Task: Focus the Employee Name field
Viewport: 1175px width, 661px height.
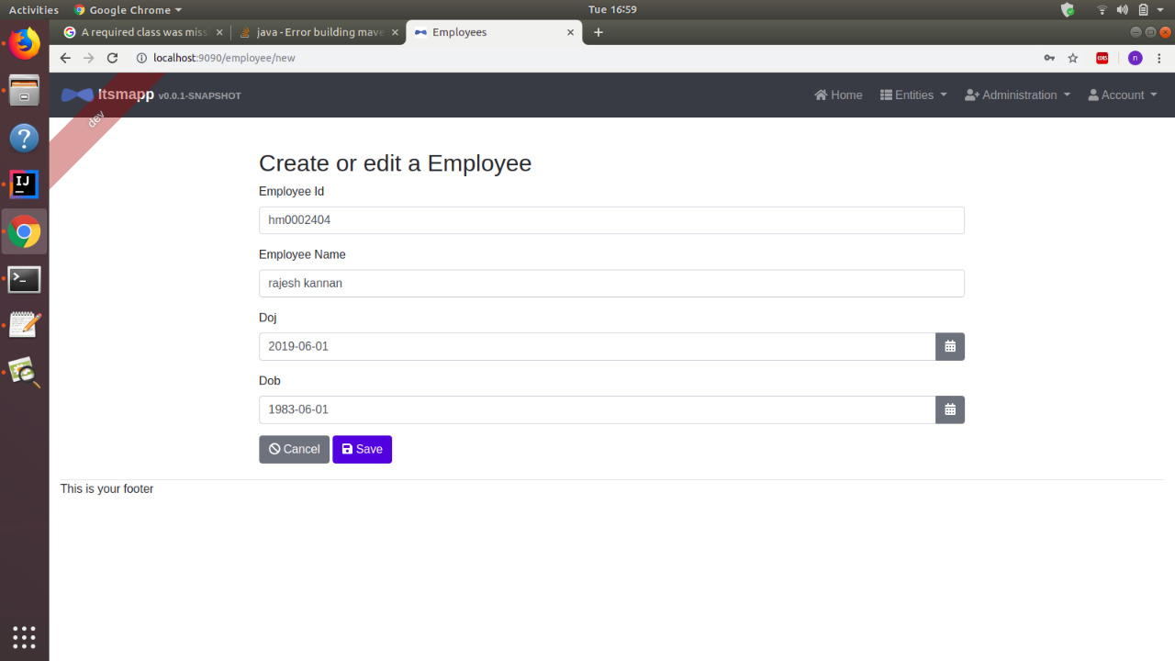Action: 611,283
